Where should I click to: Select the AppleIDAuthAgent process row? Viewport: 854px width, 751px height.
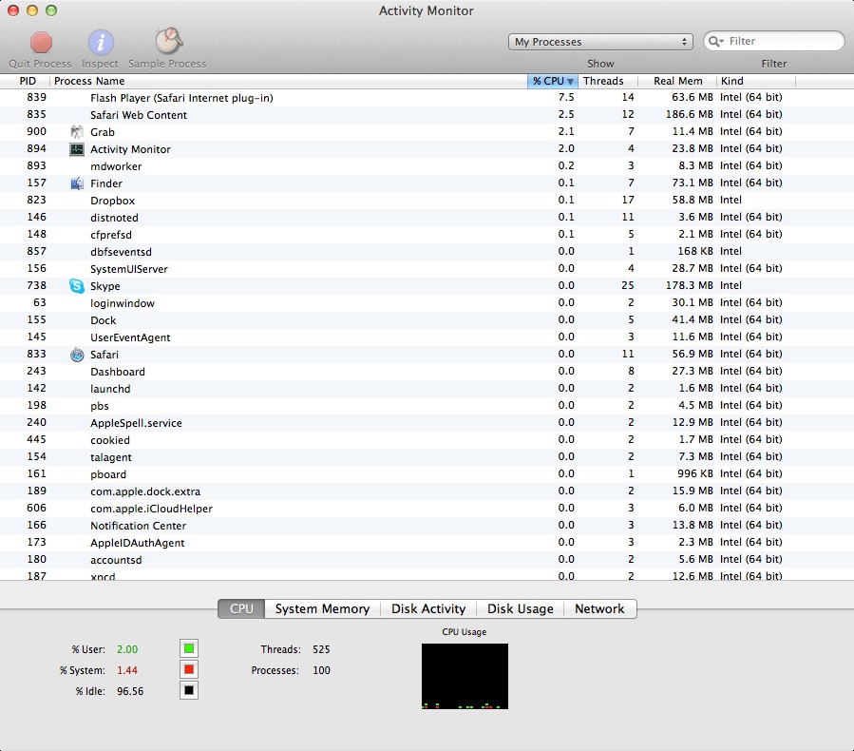pos(427,542)
